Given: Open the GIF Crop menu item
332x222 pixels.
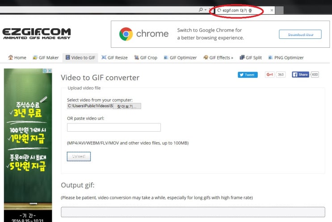Looking at the screenshot, I should (x=146, y=58).
